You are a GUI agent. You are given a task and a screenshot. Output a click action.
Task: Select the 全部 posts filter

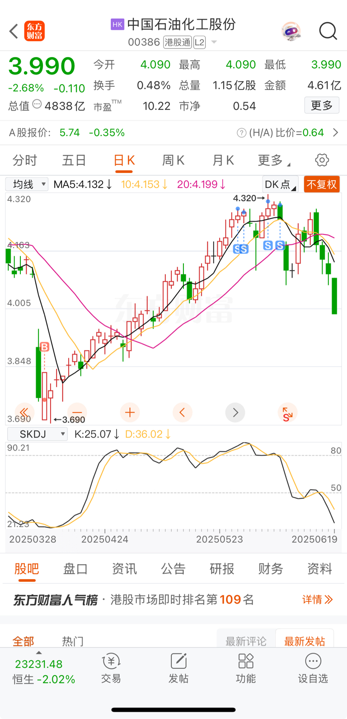coord(23,641)
